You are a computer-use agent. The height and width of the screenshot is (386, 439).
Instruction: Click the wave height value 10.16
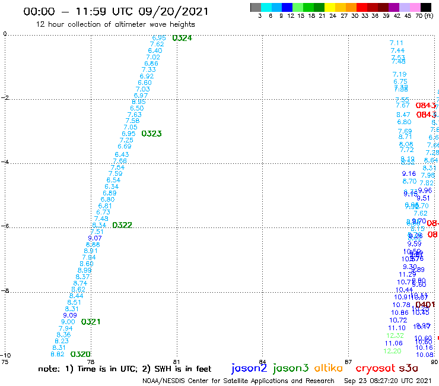424,347
